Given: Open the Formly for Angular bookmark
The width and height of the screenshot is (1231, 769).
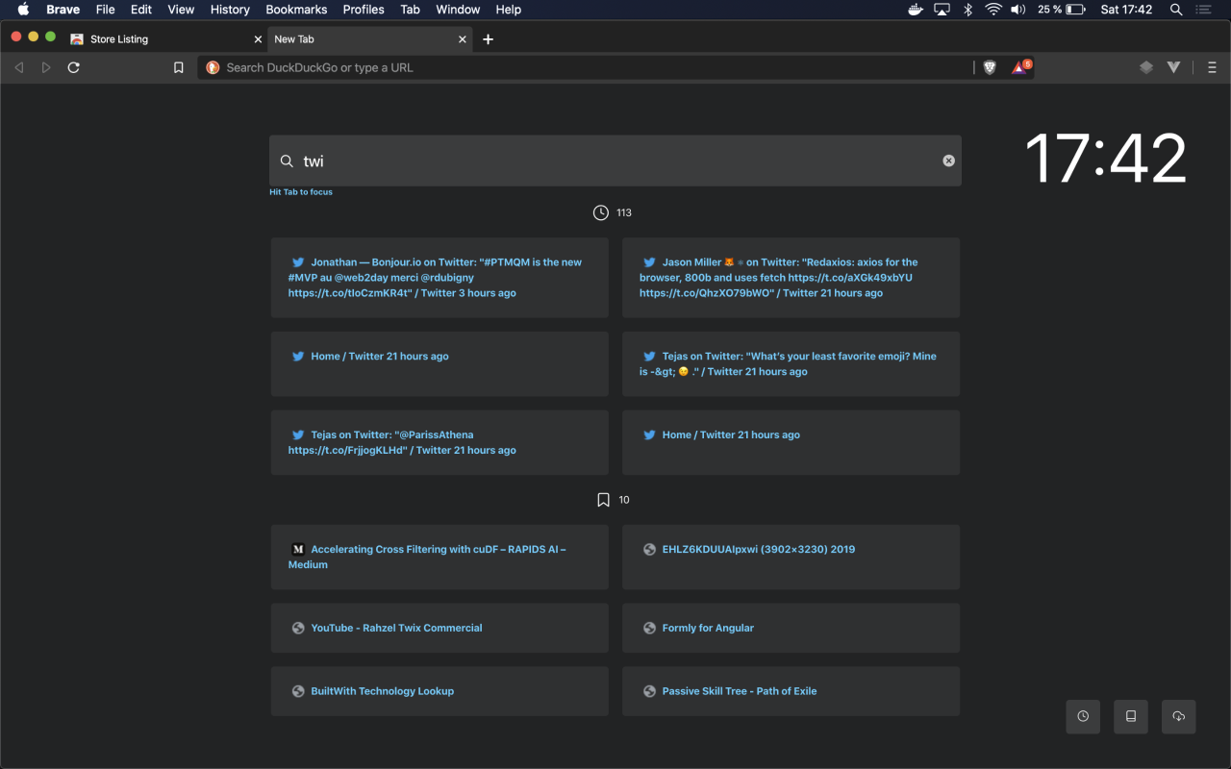Looking at the screenshot, I should (791, 628).
